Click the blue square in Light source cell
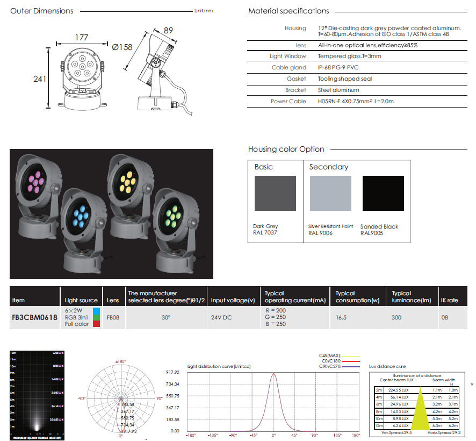476x441 pixels. point(96,311)
